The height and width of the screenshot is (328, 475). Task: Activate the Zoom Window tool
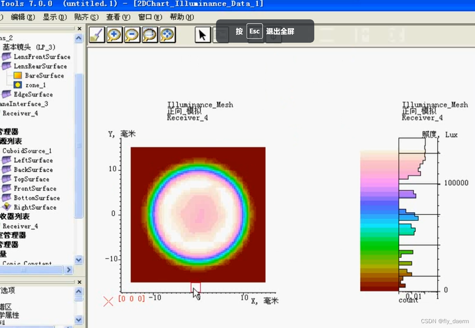pyautogui.click(x=149, y=35)
